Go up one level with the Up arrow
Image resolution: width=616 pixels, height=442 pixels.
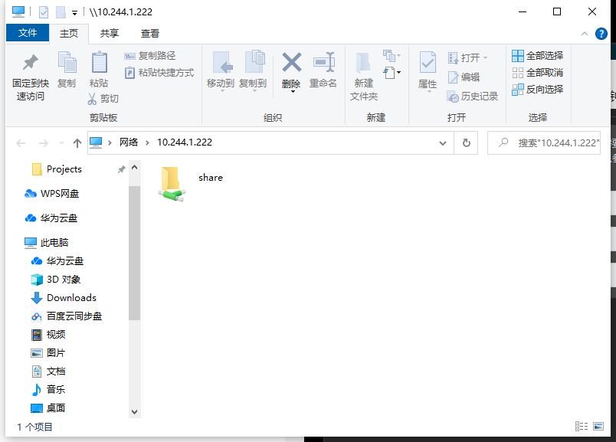click(x=77, y=143)
